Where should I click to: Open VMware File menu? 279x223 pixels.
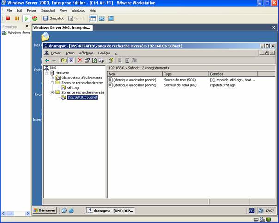(x=9, y=11)
